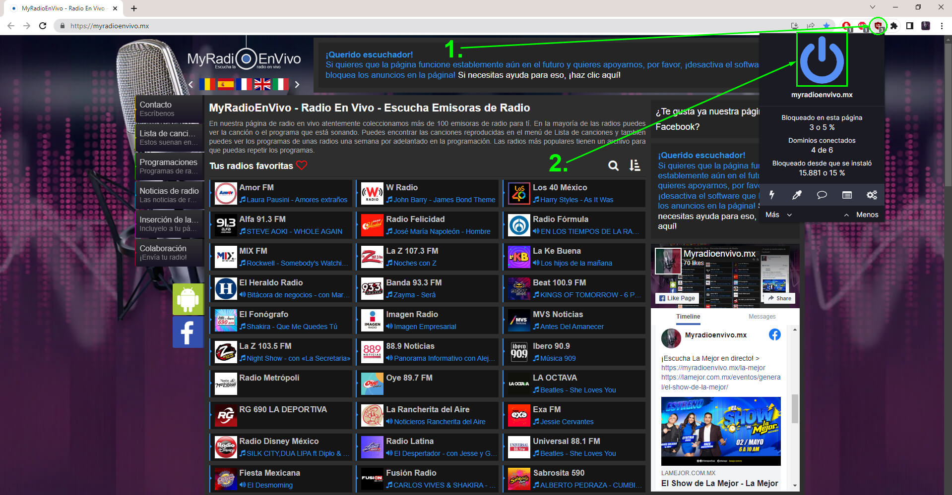The width and height of the screenshot is (952, 495).
Task: Open Chrome three-dot menu
Action: pyautogui.click(x=942, y=26)
